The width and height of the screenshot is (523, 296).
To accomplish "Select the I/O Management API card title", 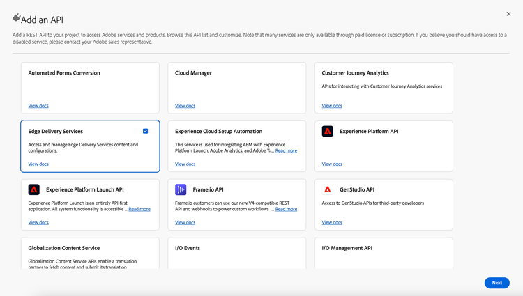I will [347, 248].
